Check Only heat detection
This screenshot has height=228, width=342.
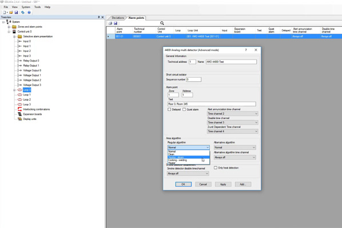click(x=216, y=167)
